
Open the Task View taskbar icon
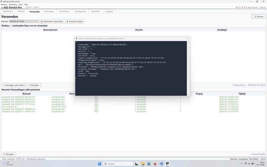pos(137,164)
